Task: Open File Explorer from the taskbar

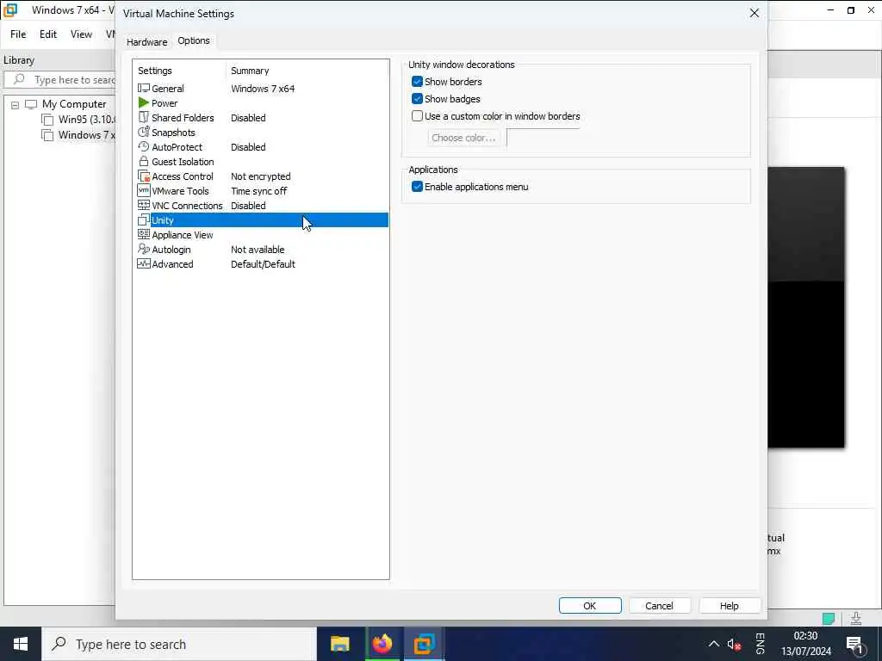Action: [x=339, y=644]
